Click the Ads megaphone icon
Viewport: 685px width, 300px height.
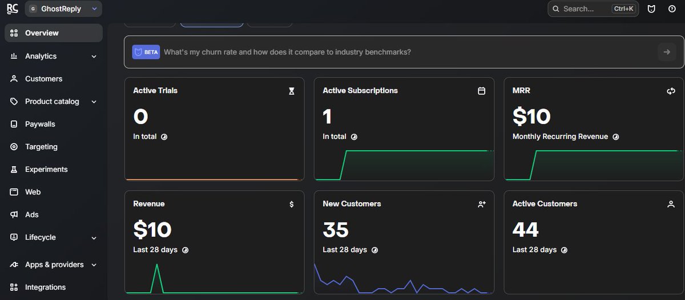coord(14,215)
